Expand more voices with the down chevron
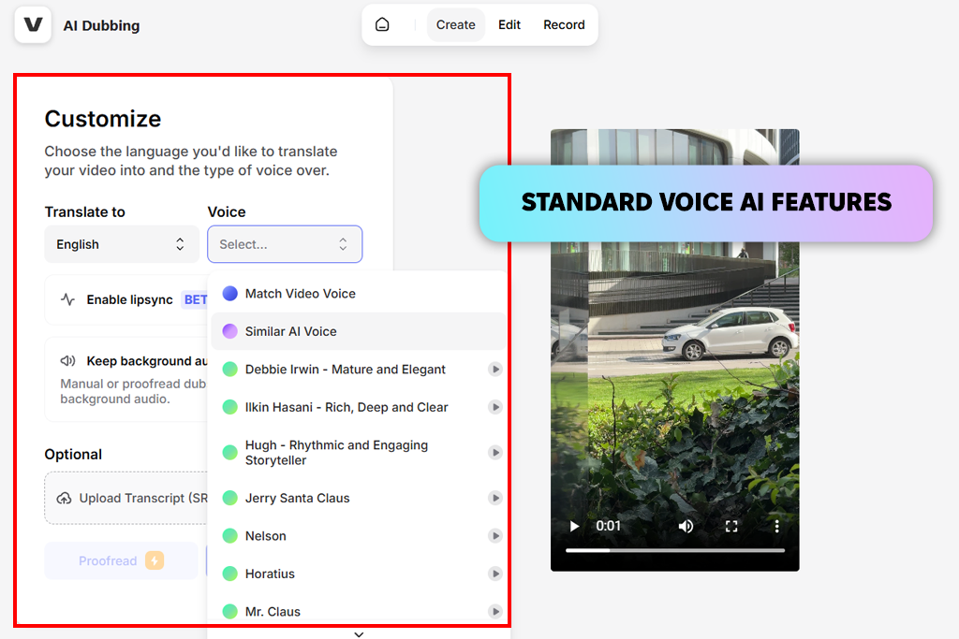Image resolution: width=959 pixels, height=639 pixels. click(359, 634)
